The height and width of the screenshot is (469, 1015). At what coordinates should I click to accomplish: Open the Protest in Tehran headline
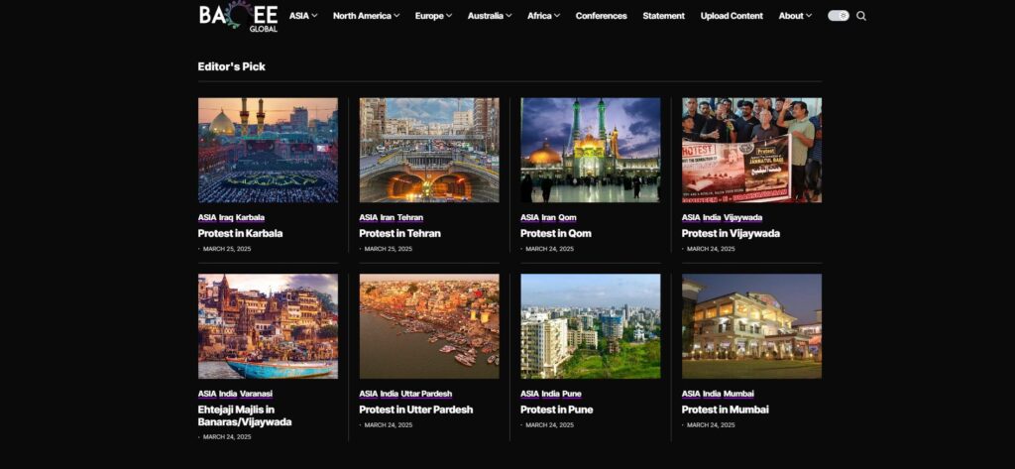pyautogui.click(x=399, y=234)
